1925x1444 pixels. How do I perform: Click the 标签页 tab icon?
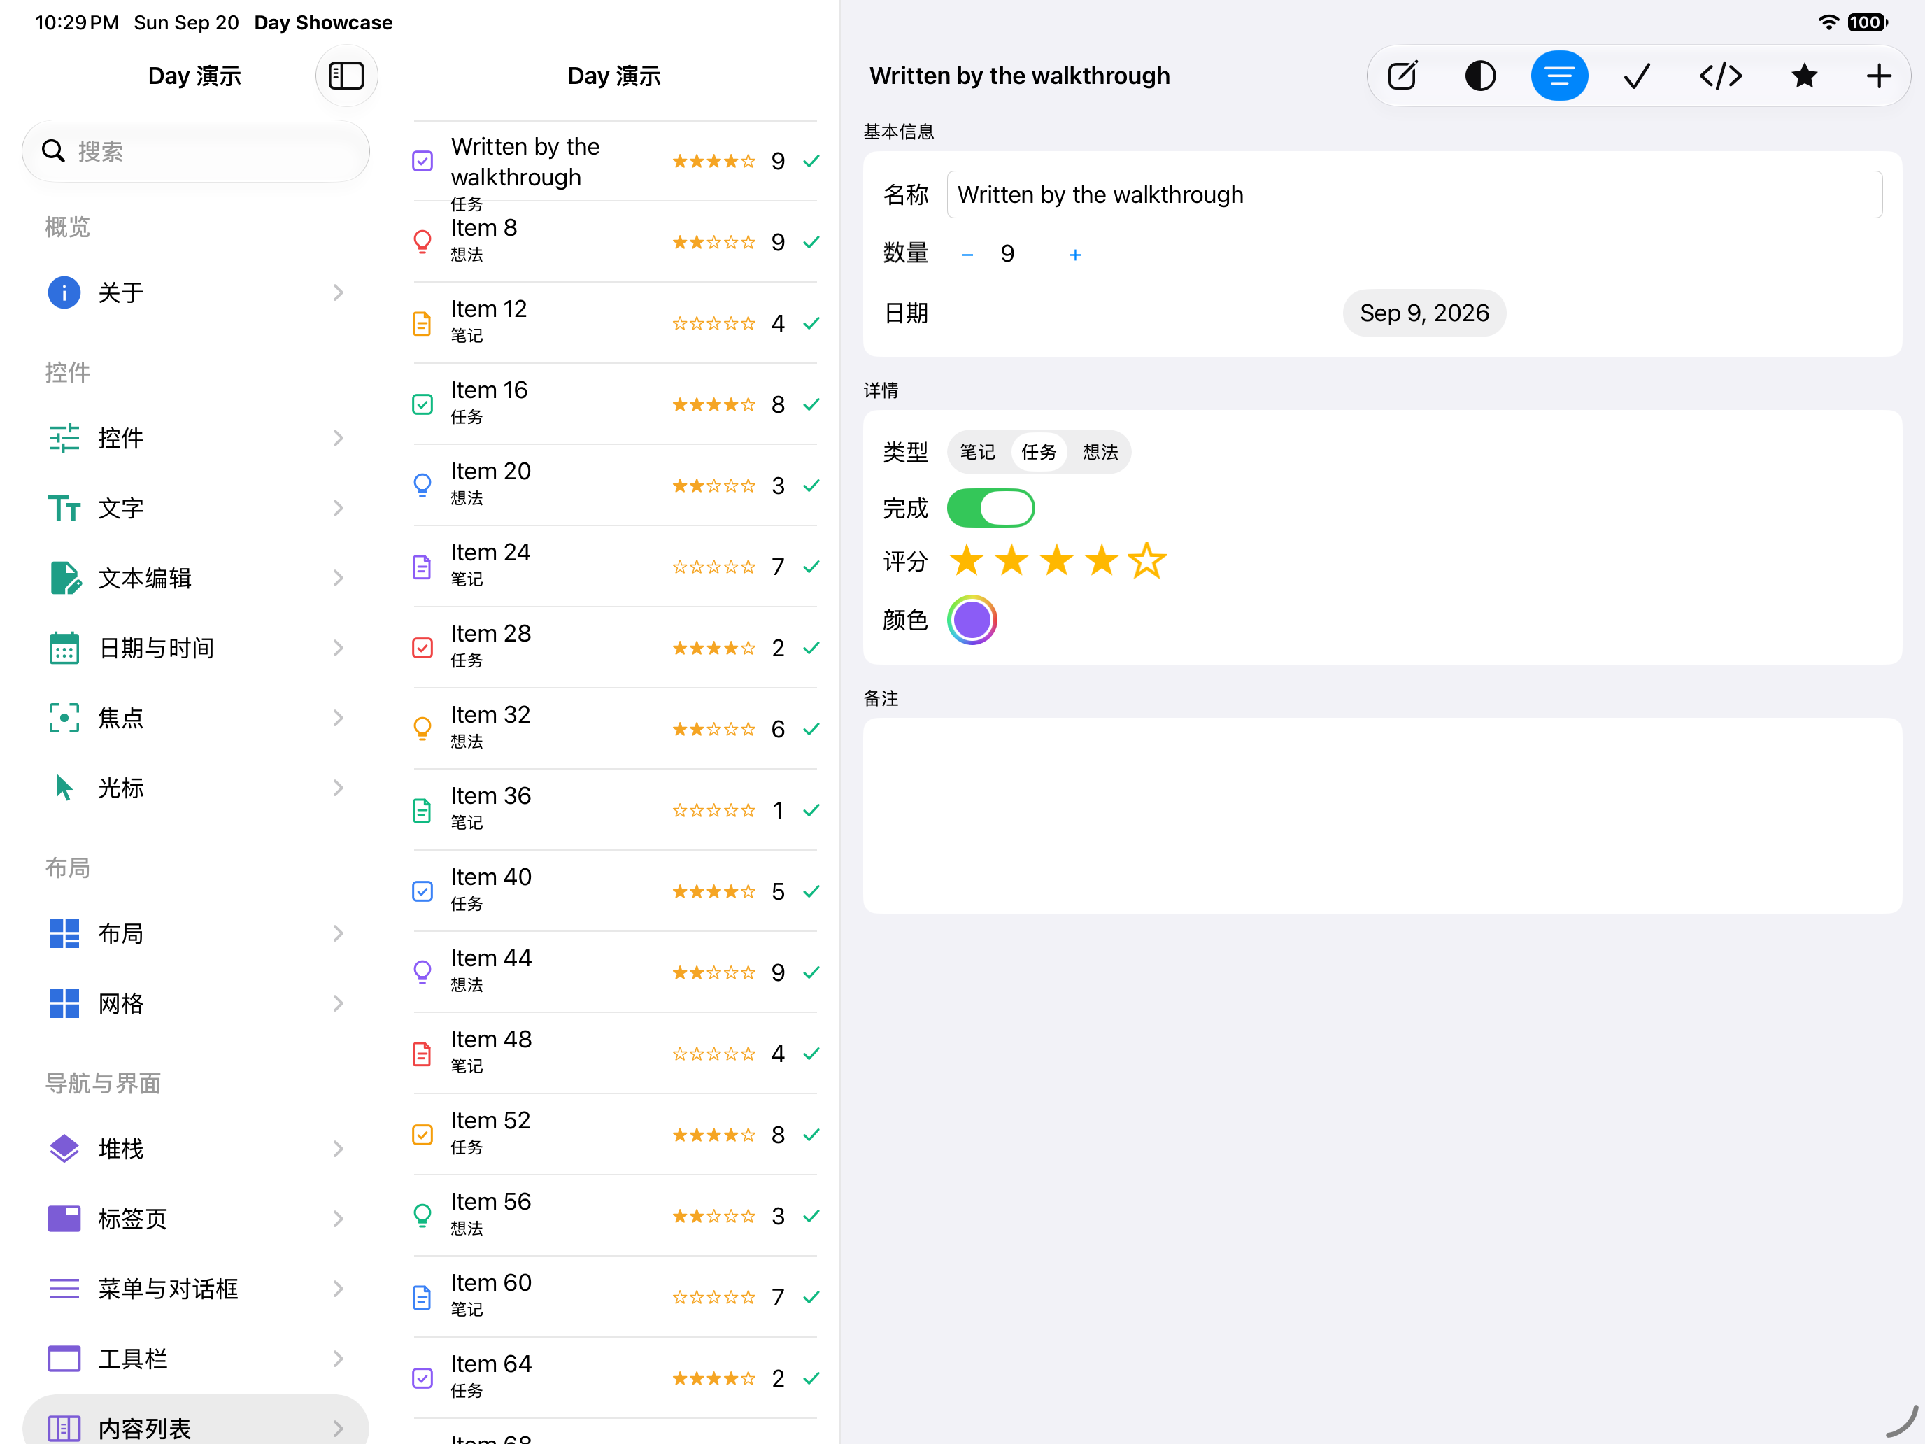(x=64, y=1219)
